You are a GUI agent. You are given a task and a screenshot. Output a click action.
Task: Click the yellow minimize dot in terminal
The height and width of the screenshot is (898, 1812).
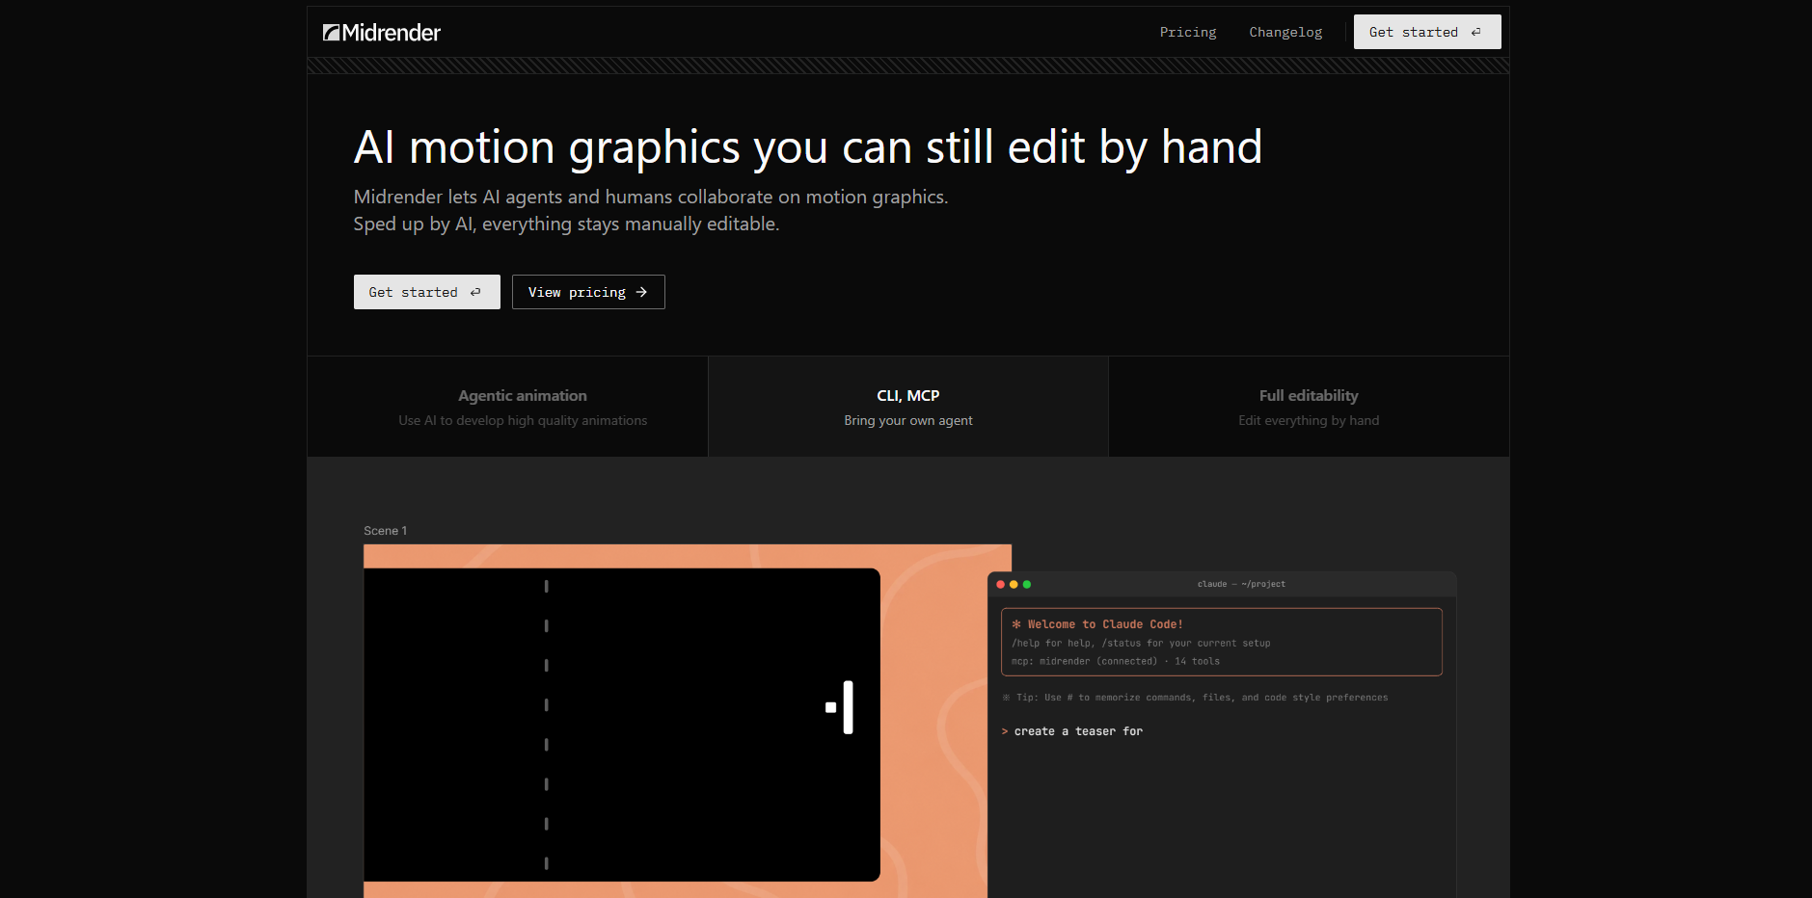click(x=1014, y=584)
